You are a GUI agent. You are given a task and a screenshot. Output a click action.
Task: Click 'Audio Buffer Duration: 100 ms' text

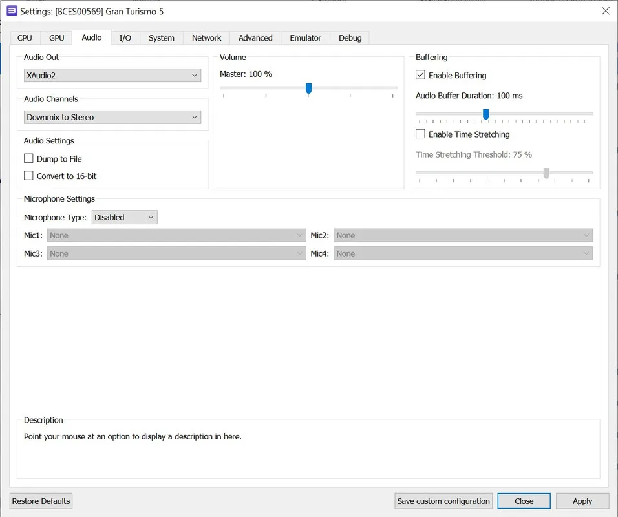(x=469, y=96)
